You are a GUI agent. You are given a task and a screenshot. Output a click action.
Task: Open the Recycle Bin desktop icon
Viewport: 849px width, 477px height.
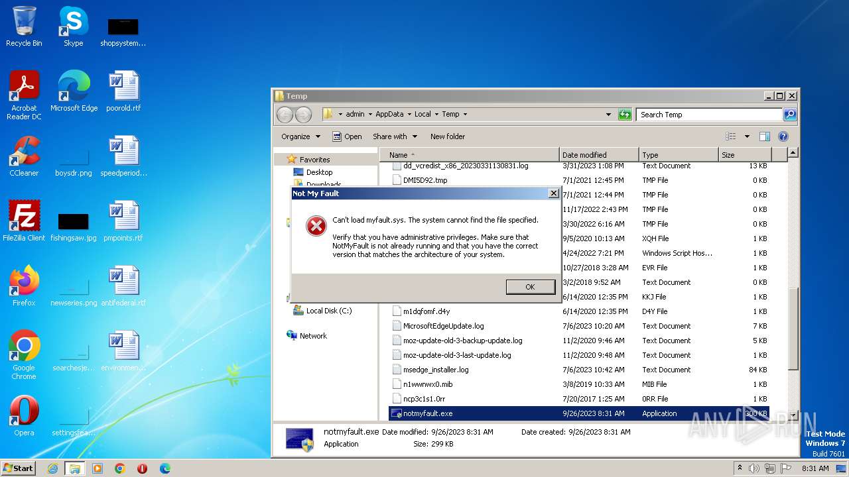pos(24,26)
